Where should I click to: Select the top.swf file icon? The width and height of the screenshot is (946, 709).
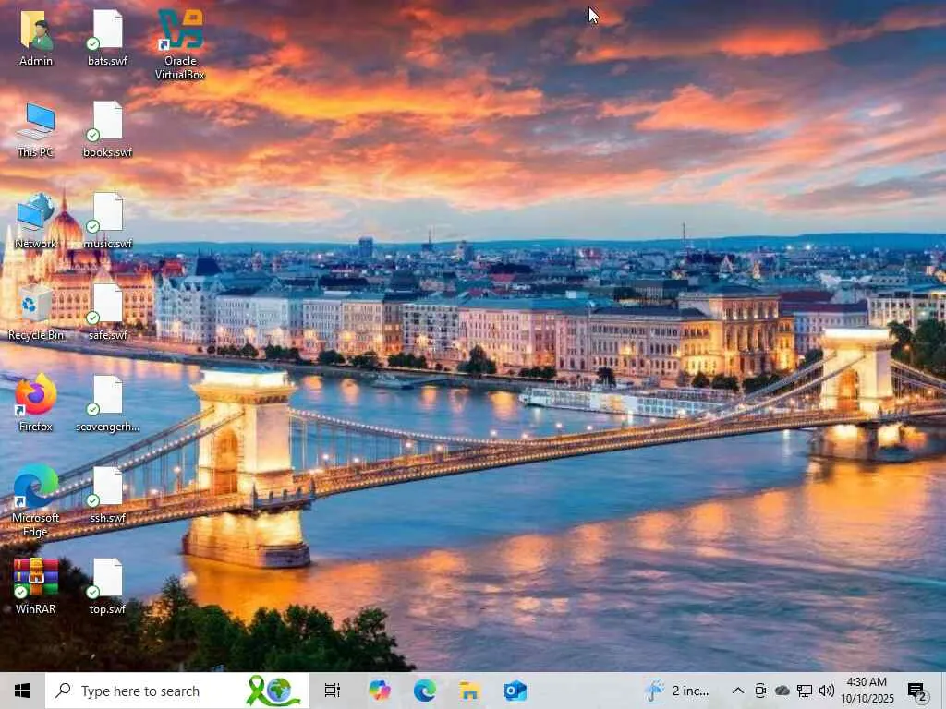(x=107, y=585)
